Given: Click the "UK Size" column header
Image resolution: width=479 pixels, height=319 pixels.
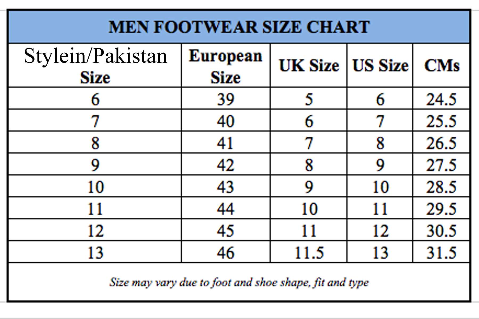Looking at the screenshot, I should point(309,65).
